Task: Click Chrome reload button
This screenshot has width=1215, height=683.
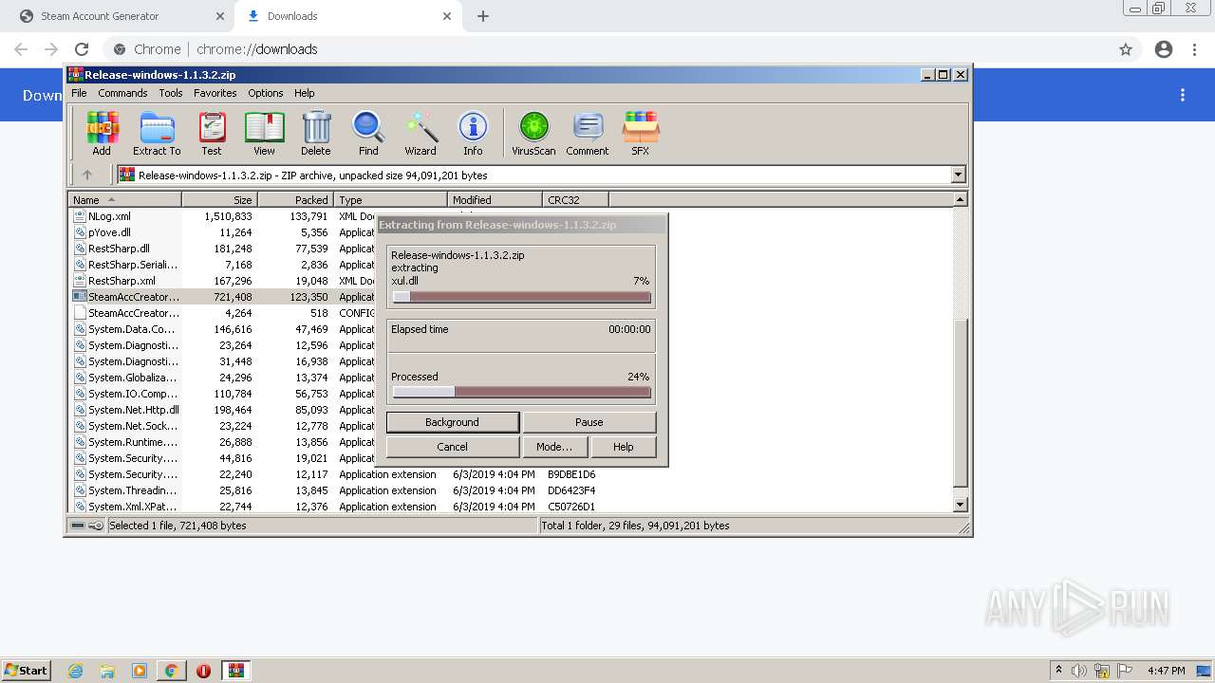Action: click(x=82, y=49)
